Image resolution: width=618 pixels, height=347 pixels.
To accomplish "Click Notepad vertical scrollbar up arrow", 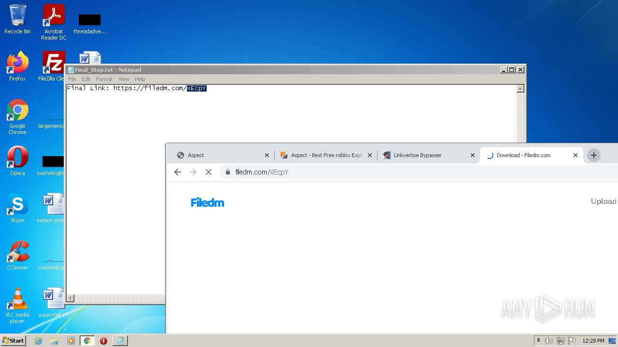I will pyautogui.click(x=520, y=89).
